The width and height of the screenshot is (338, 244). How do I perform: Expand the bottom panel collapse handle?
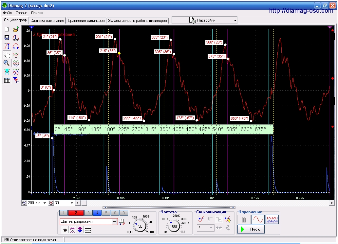tap(169, 208)
